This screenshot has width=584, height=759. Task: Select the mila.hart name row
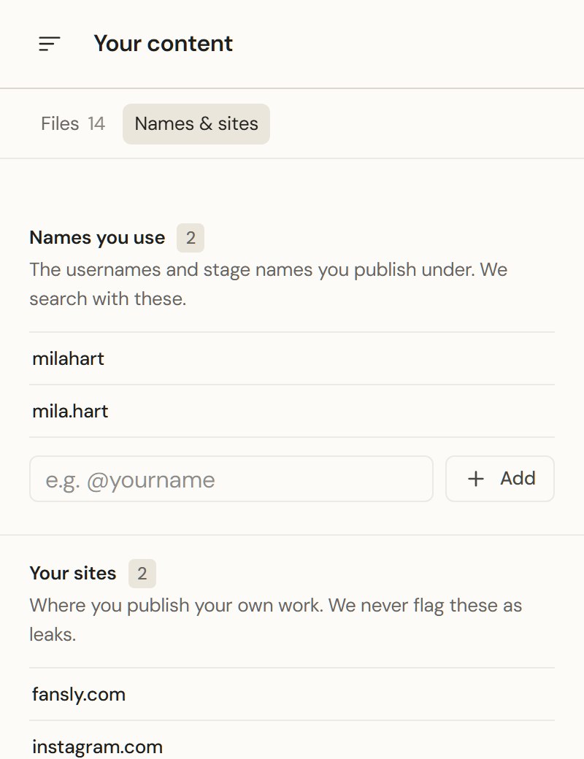(292, 411)
